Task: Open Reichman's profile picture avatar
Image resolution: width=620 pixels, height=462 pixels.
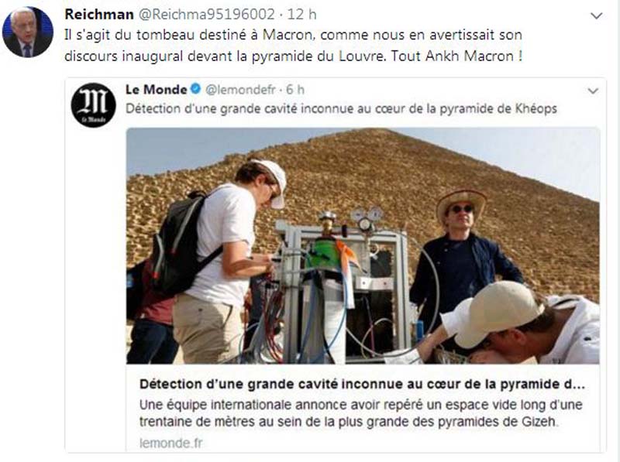Action: coord(28,32)
